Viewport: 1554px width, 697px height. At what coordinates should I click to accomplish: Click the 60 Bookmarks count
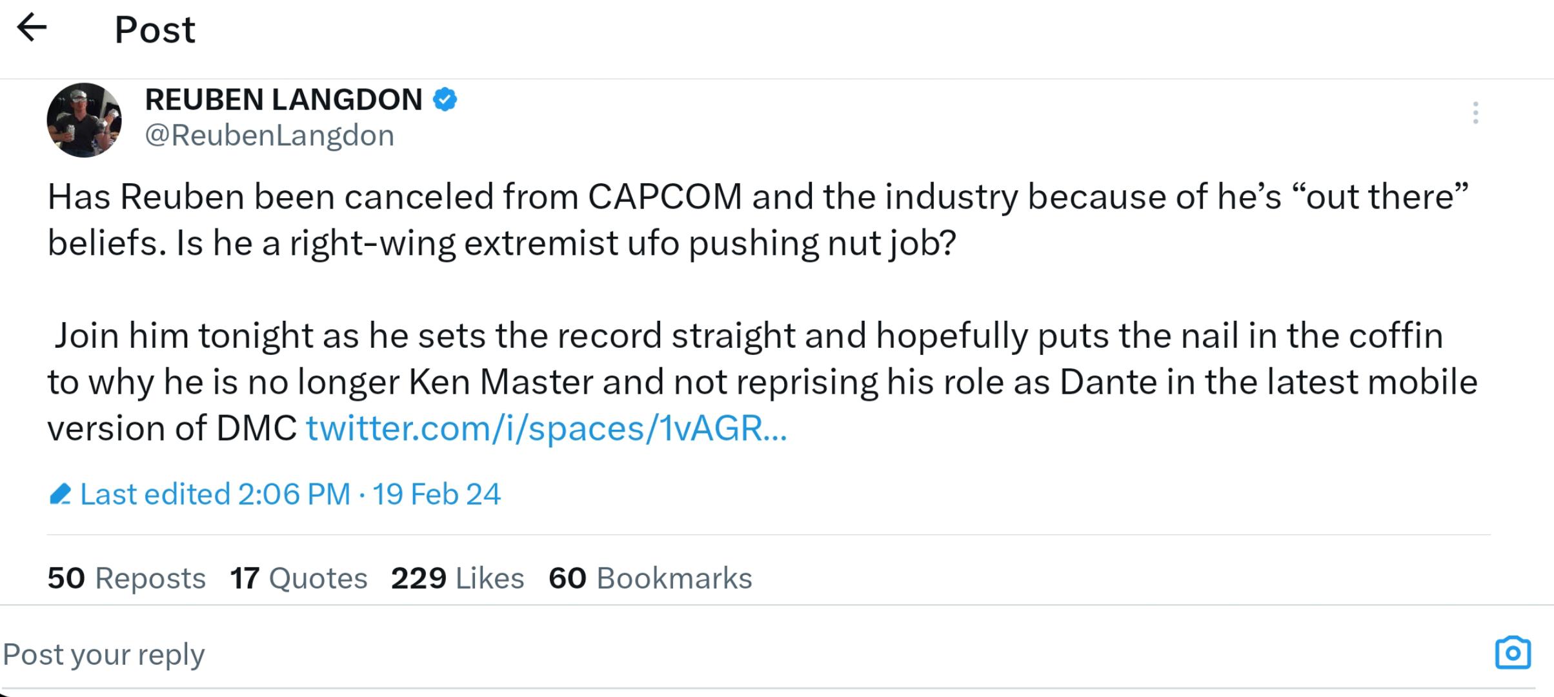(650, 578)
